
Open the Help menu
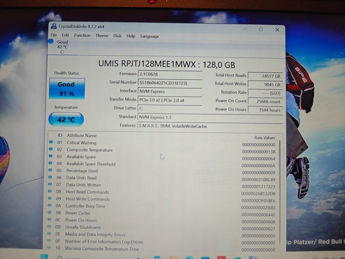pos(131,36)
